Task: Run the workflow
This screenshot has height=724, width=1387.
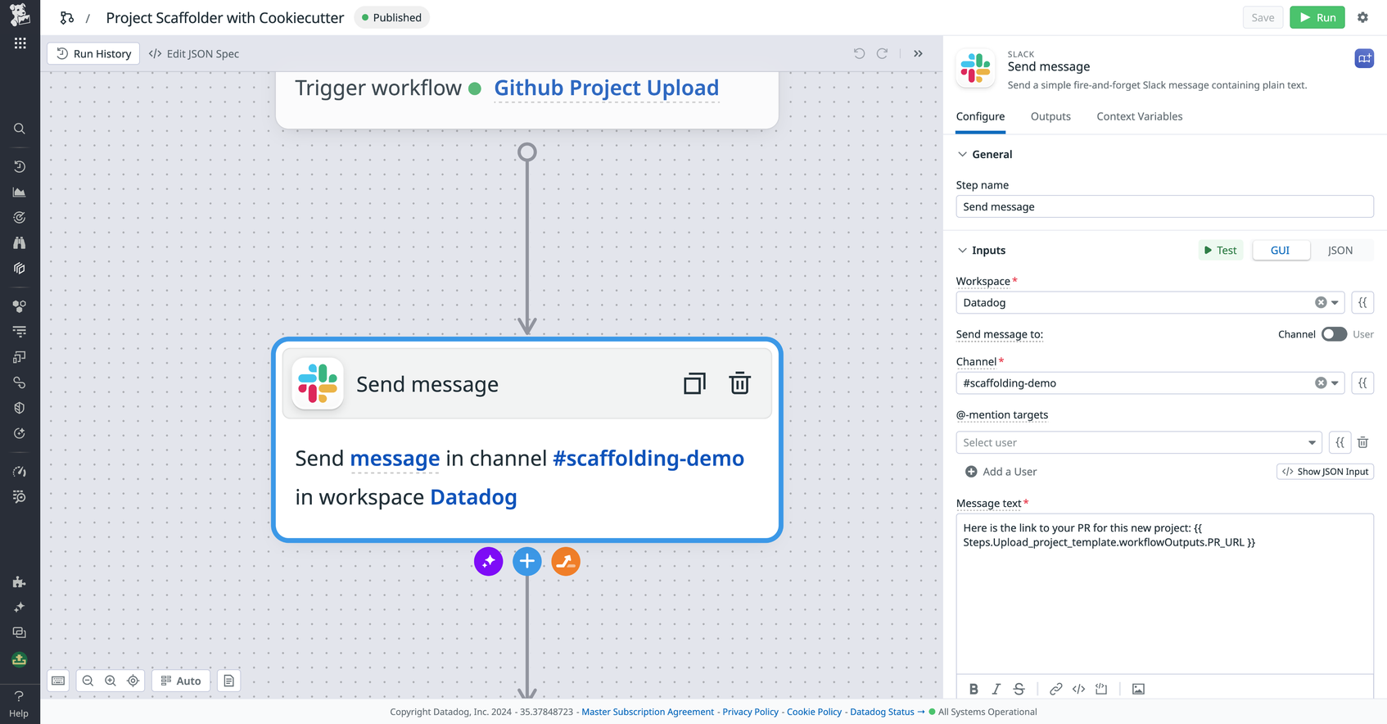Action: 1317,17
